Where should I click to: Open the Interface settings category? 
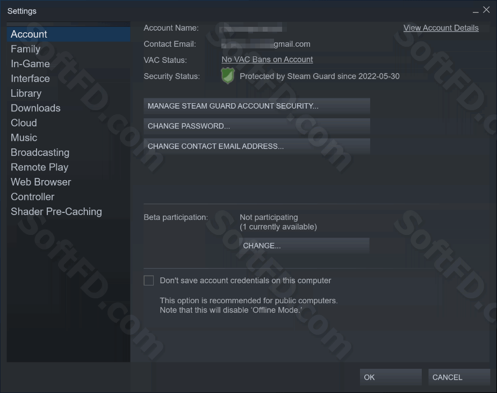point(68,78)
